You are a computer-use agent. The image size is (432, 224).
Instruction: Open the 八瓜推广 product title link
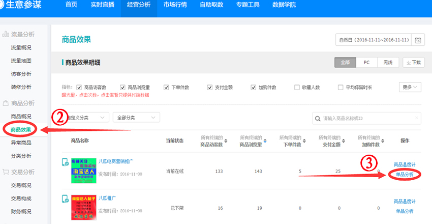pos(107,198)
